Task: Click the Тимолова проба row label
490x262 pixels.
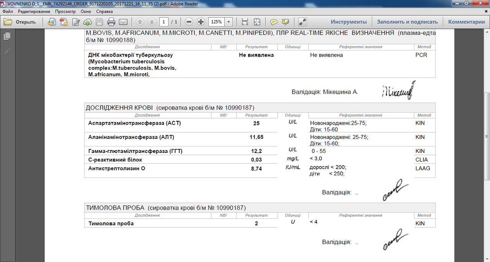Action: click(111, 223)
